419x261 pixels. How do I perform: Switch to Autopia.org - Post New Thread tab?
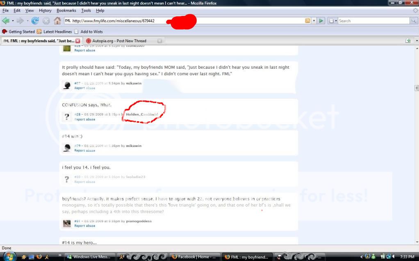(x=123, y=41)
